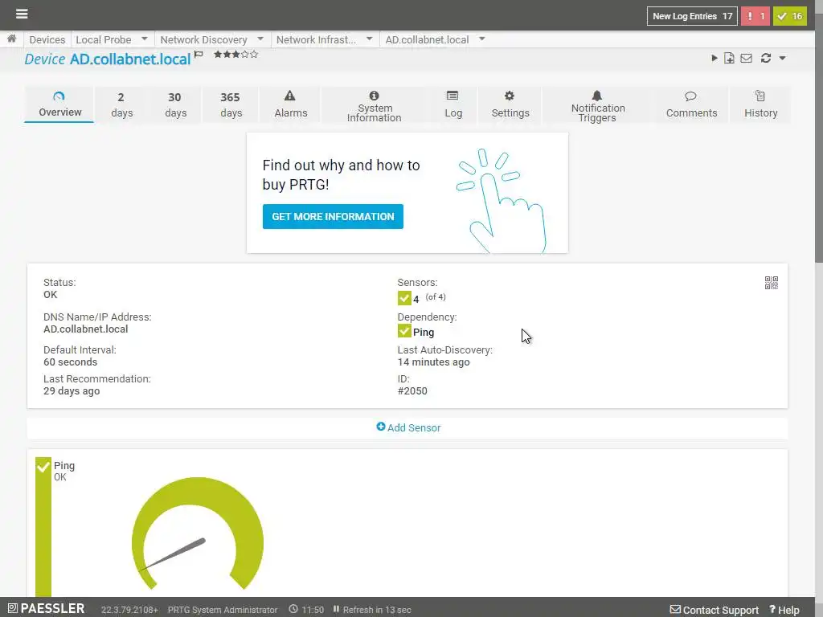
Task: Click the Ping sensor green check icon
Action: click(x=43, y=466)
